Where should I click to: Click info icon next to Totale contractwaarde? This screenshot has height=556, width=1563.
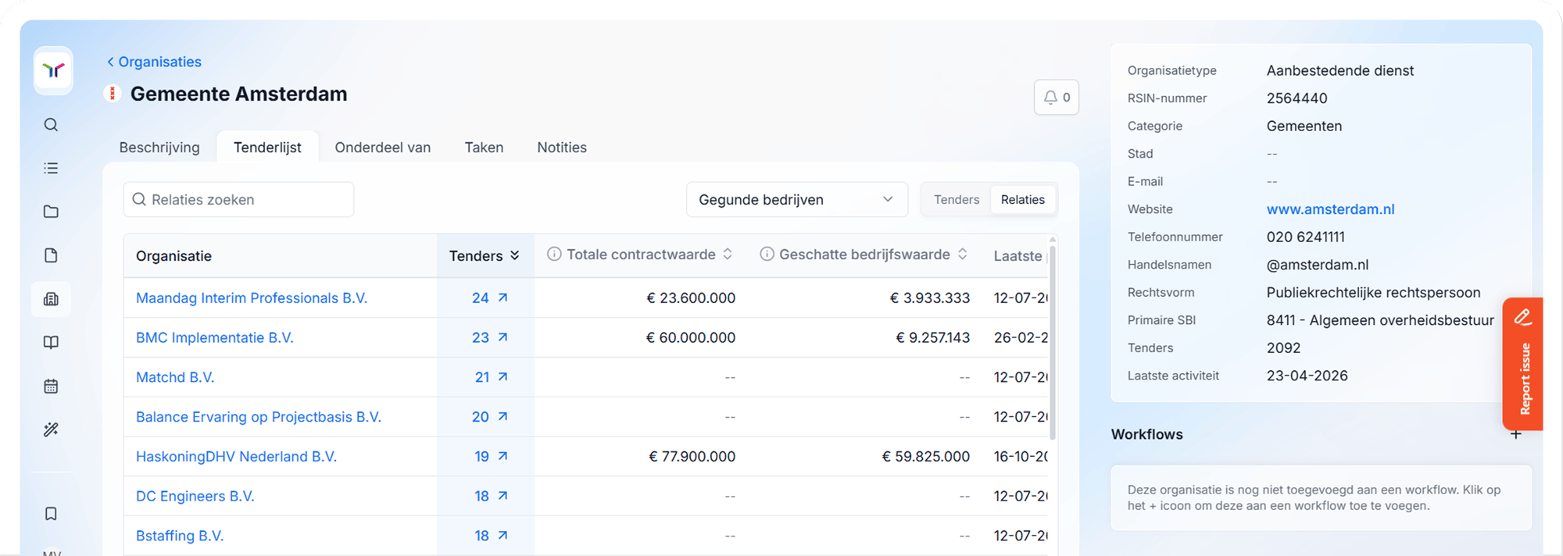point(554,255)
